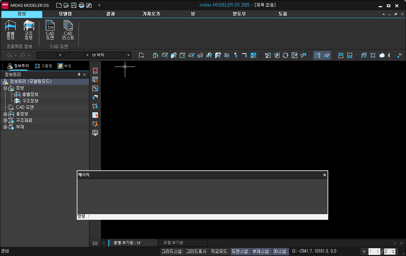Viewport: 406px width, 256px height.
Task: Click the point select cursor toolbar icon
Action: tap(236, 55)
